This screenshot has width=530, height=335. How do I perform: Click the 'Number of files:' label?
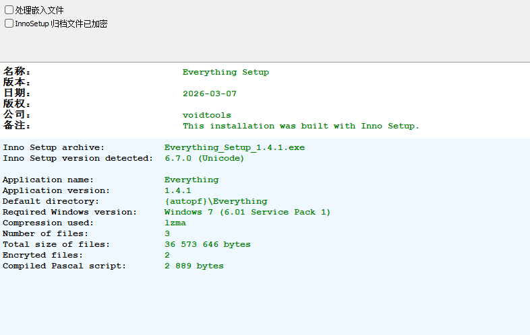coord(45,234)
